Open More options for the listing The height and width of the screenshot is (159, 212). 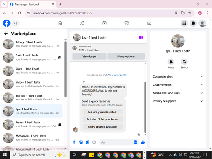coord(126,56)
